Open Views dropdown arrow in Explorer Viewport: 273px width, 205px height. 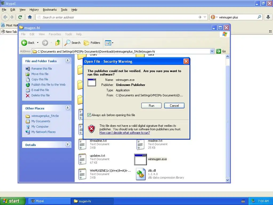113,43
